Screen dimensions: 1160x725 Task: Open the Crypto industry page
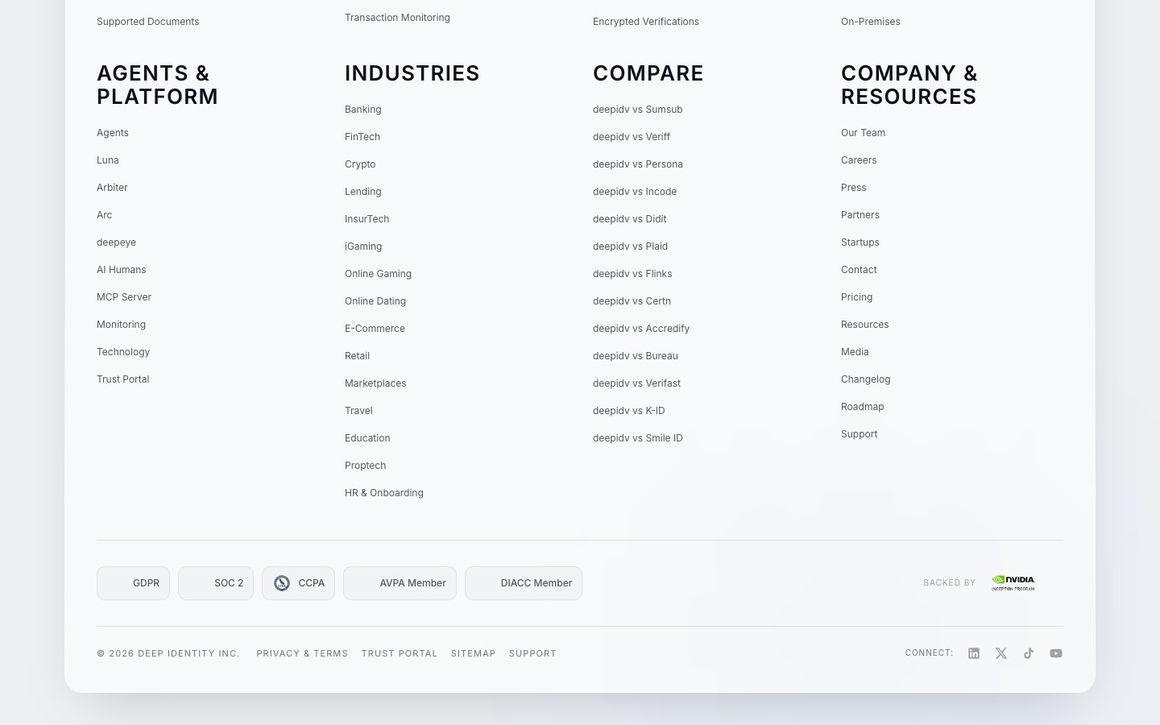point(360,164)
